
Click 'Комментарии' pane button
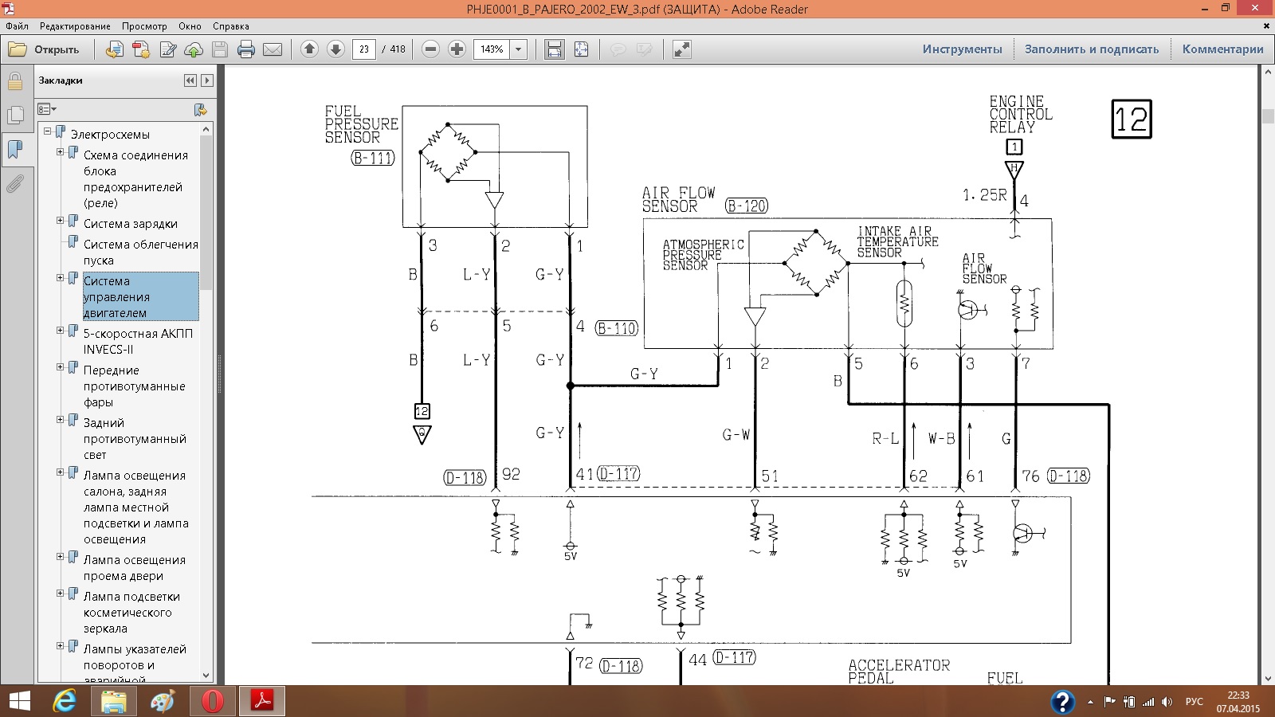click(1222, 49)
